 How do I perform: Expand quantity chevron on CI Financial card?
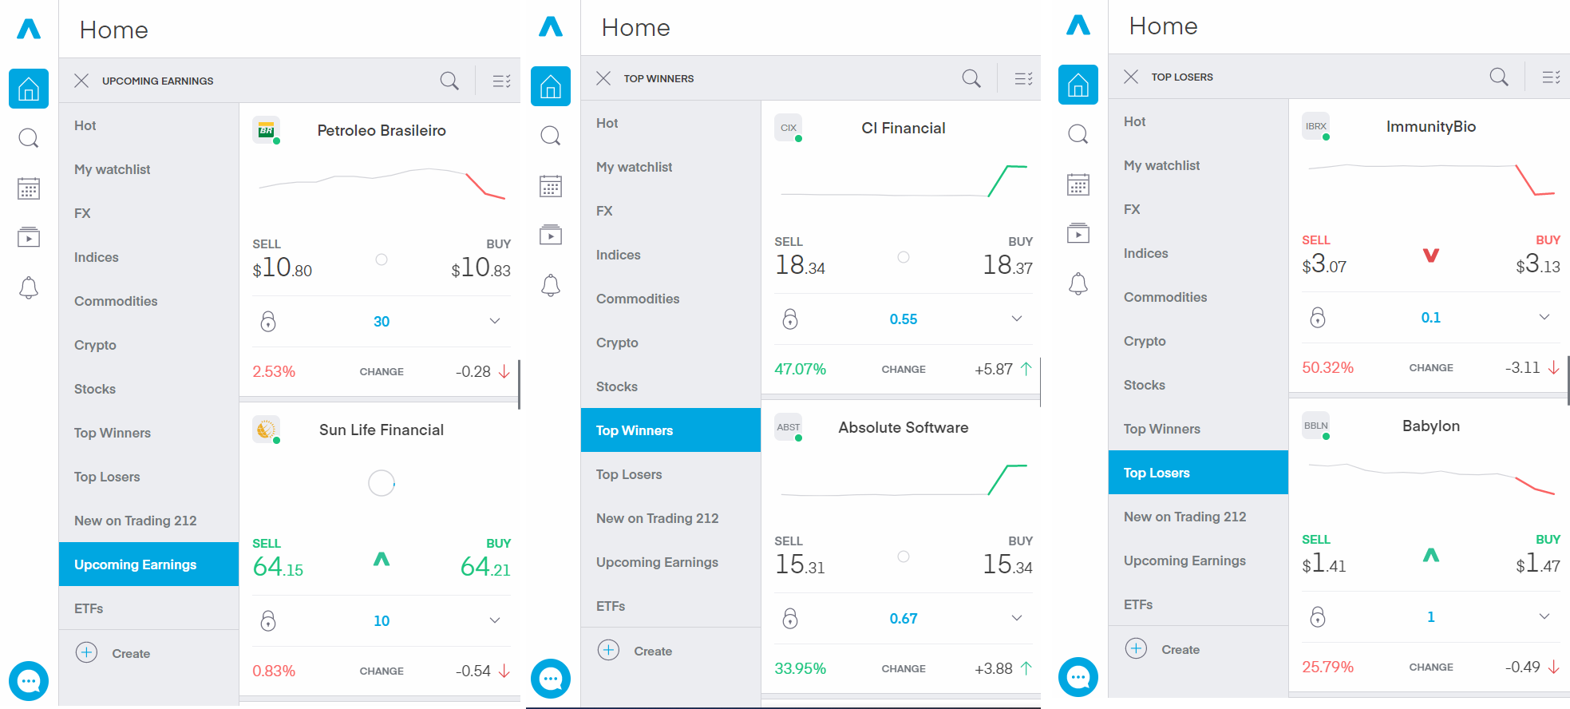tap(1017, 319)
